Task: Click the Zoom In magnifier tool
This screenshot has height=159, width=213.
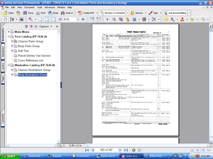Action: pos(31,19)
